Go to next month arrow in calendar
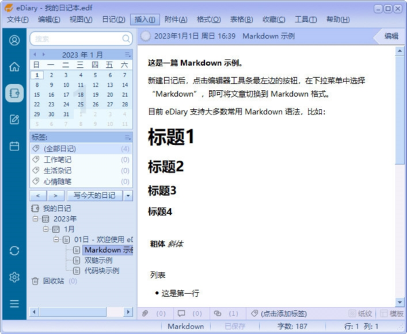The width and height of the screenshot is (407, 334). (43, 54)
